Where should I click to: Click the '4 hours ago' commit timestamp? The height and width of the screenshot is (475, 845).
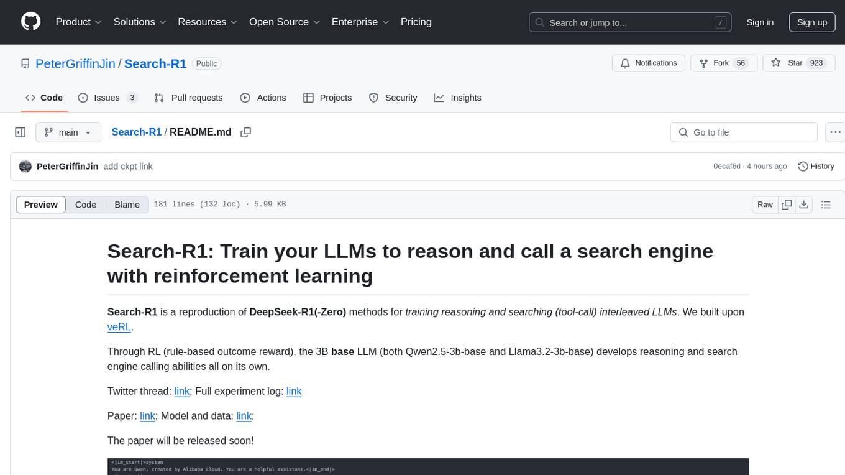click(767, 167)
